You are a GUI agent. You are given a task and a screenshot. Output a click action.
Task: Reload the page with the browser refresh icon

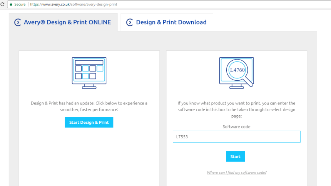pyautogui.click(x=2, y=4)
